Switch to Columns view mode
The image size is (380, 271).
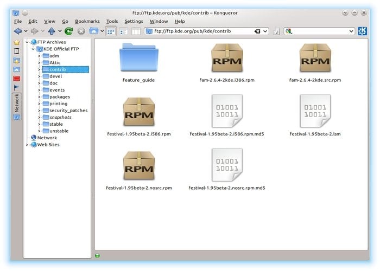point(136,31)
